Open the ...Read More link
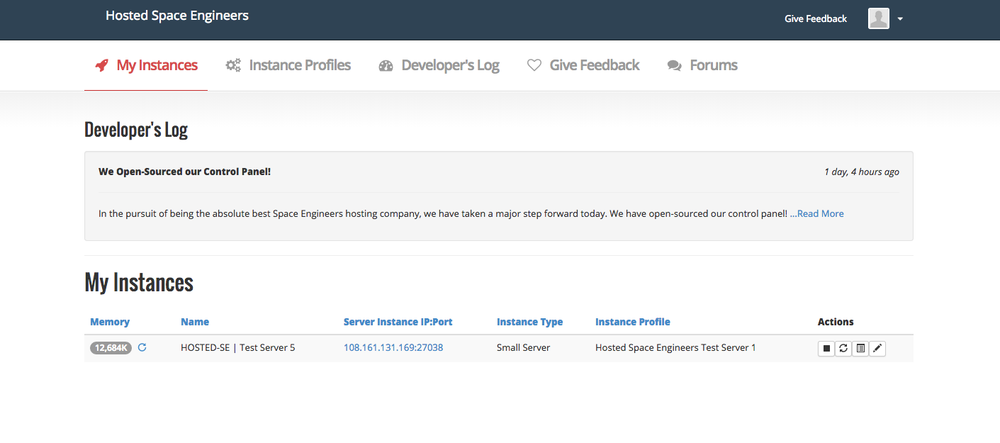The height and width of the screenshot is (443, 1000). click(x=817, y=213)
